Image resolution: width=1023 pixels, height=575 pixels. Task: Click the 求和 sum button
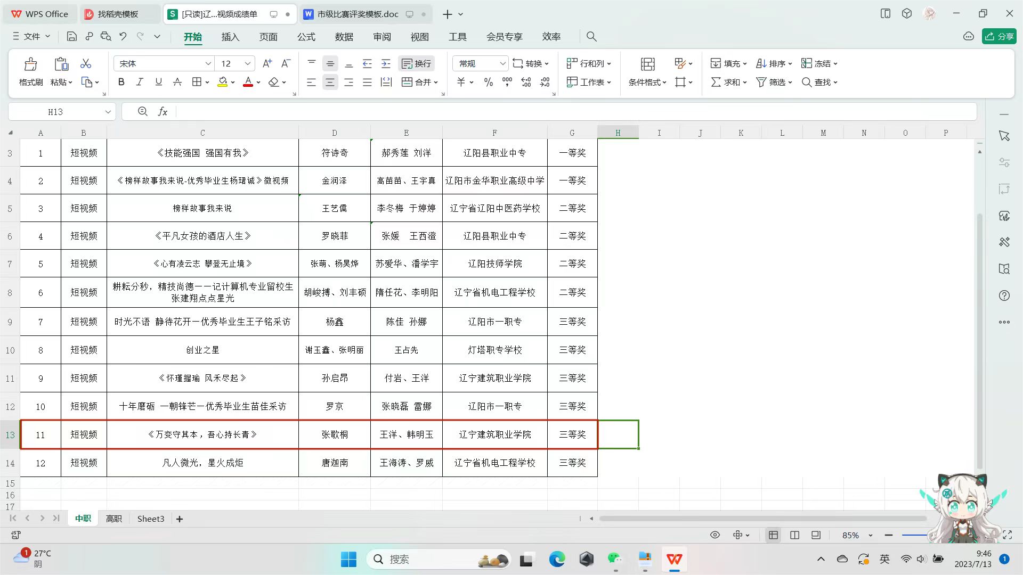tap(729, 82)
